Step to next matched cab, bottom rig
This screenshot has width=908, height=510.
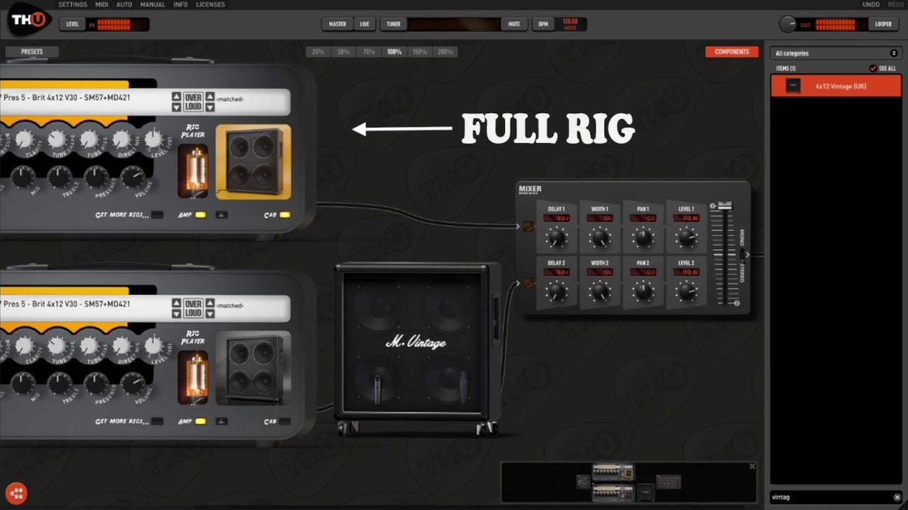pyautogui.click(x=210, y=314)
